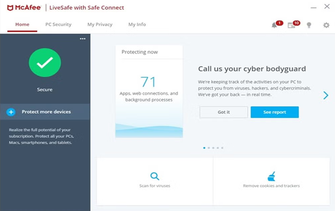
Task: Click the 'Call us your cyber bodyguard' heading
Action: point(252,69)
